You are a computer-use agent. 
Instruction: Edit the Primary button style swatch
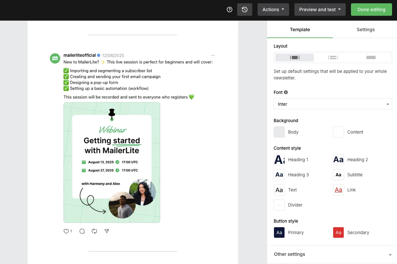pos(279,232)
